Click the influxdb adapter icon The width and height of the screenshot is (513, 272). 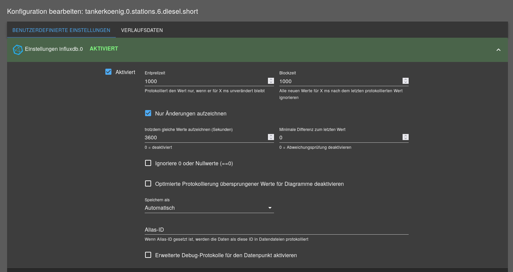18,50
